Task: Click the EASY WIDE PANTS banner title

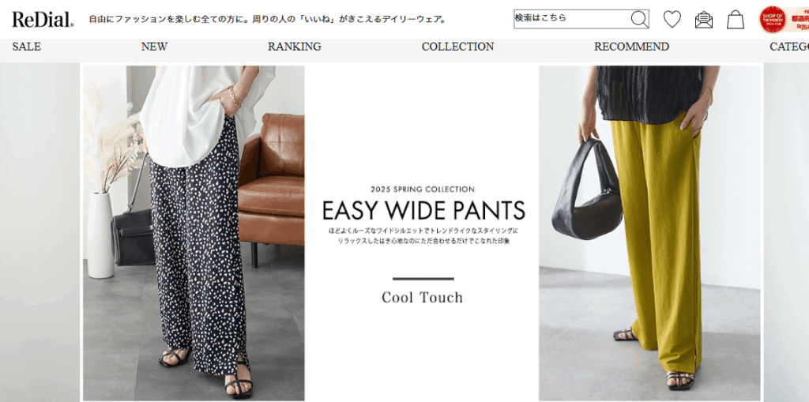Action: coord(423,211)
